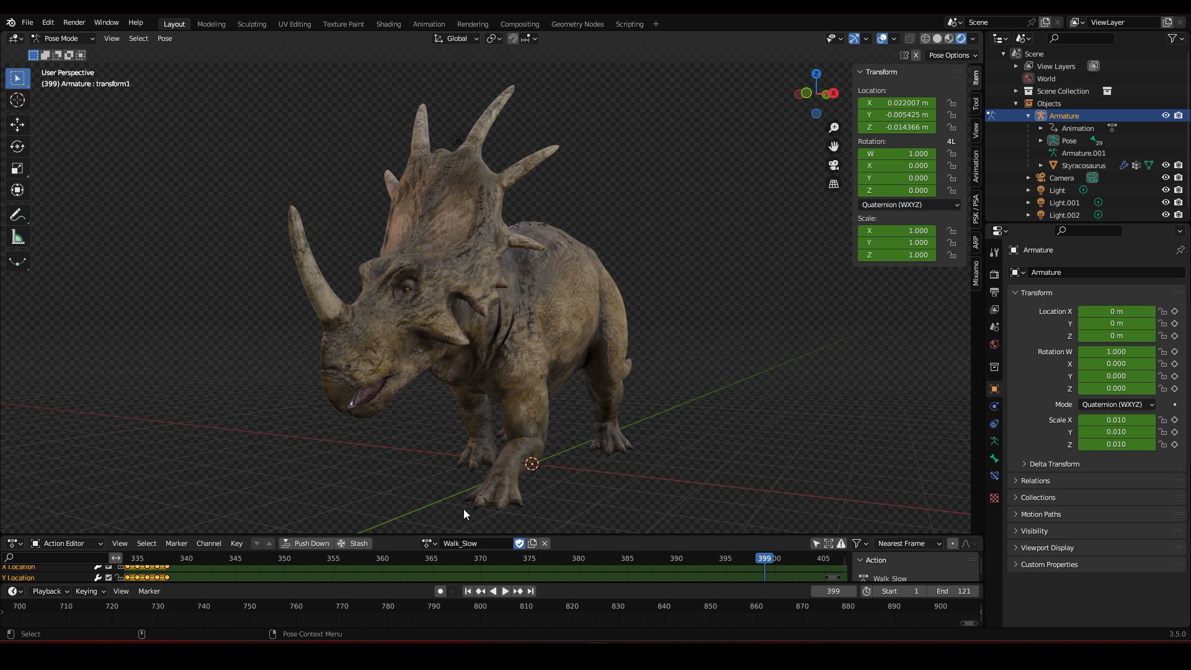Hide the Styracosaurus mesh in viewport
Screen dimensions: 1191x670
pos(1166,166)
